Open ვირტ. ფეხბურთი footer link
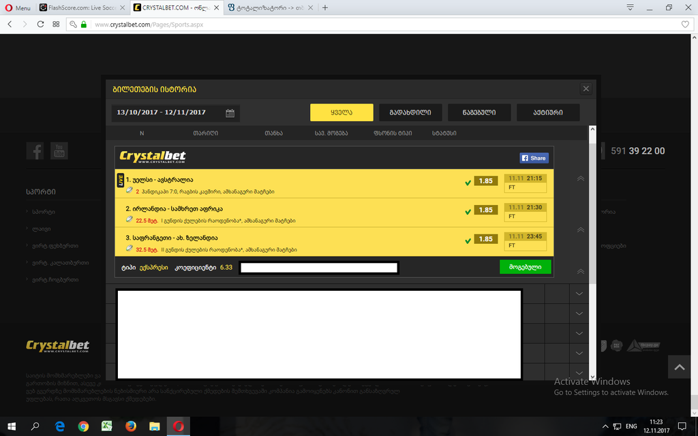The width and height of the screenshot is (698, 436). pos(55,245)
